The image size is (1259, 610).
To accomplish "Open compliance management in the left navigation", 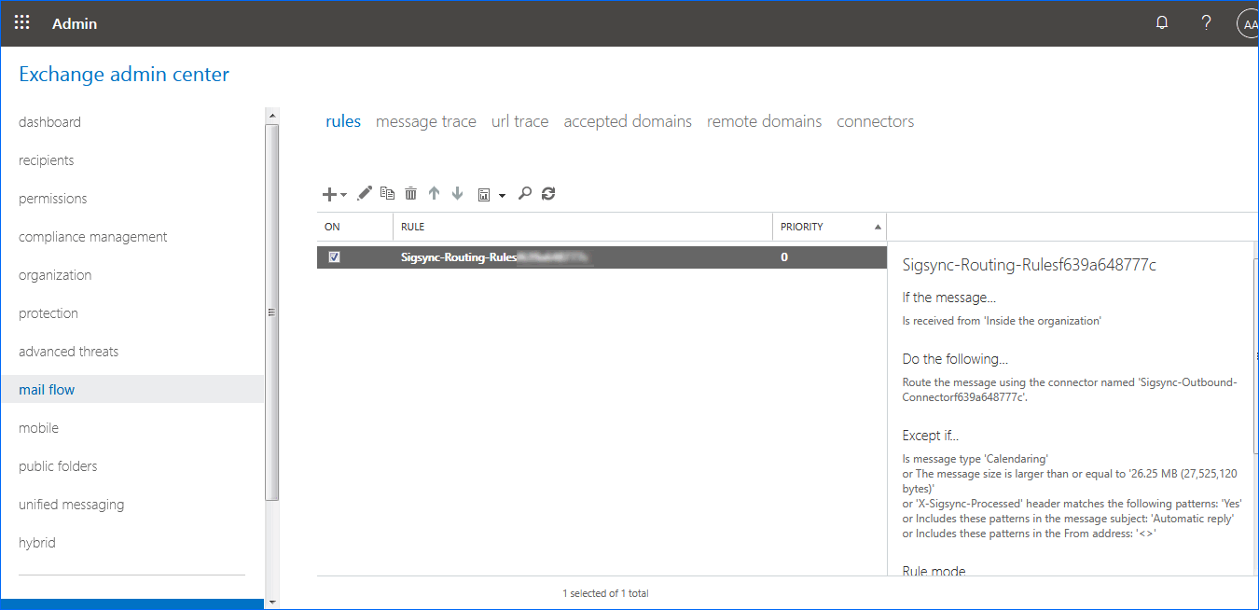I will click(92, 237).
